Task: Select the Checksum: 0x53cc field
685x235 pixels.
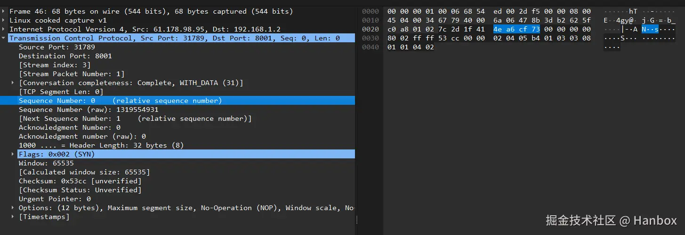Action: point(80,181)
